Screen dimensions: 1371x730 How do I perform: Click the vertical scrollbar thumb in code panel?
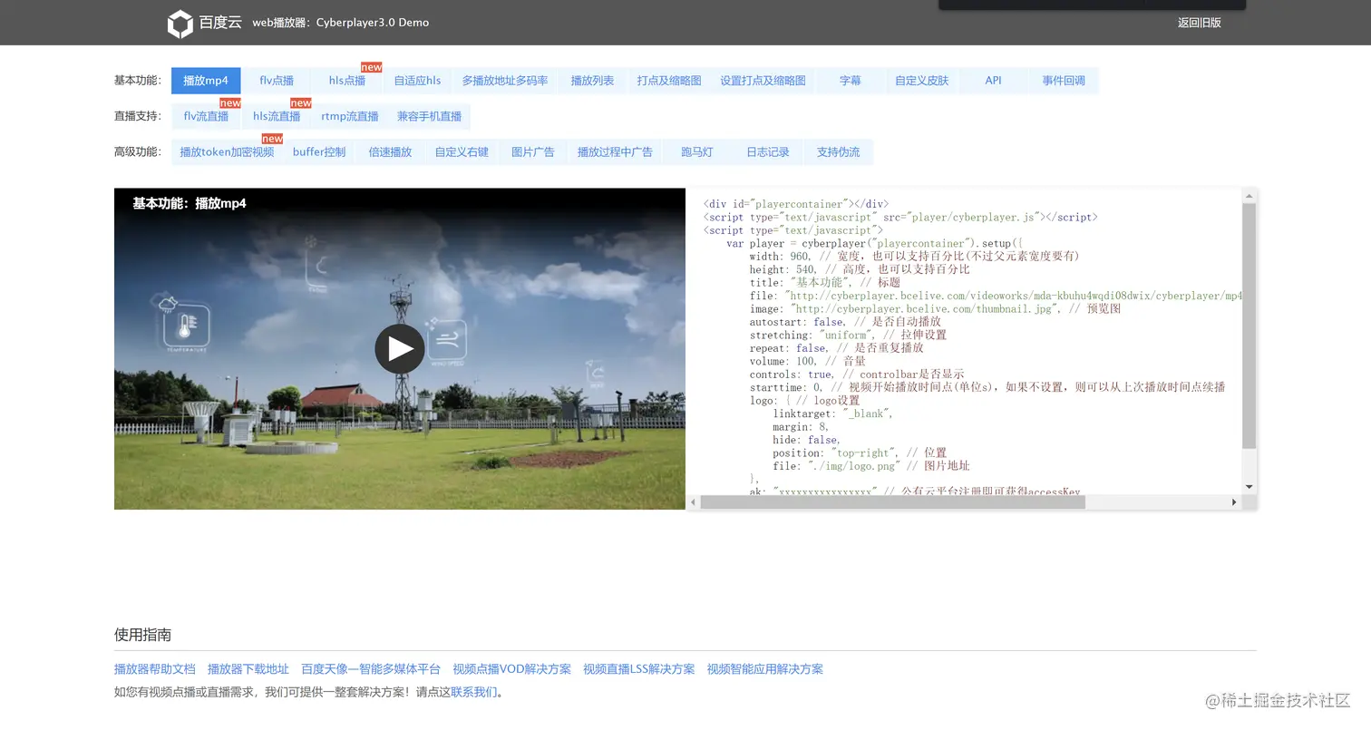pyautogui.click(x=1249, y=326)
